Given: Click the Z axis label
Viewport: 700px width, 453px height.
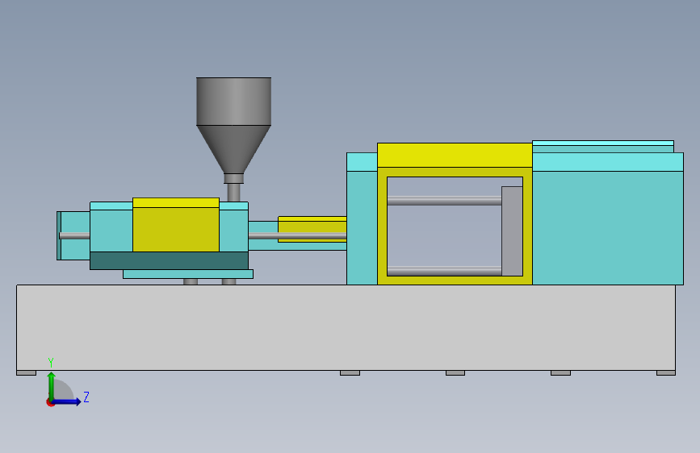Looking at the screenshot, I should click(x=86, y=397).
